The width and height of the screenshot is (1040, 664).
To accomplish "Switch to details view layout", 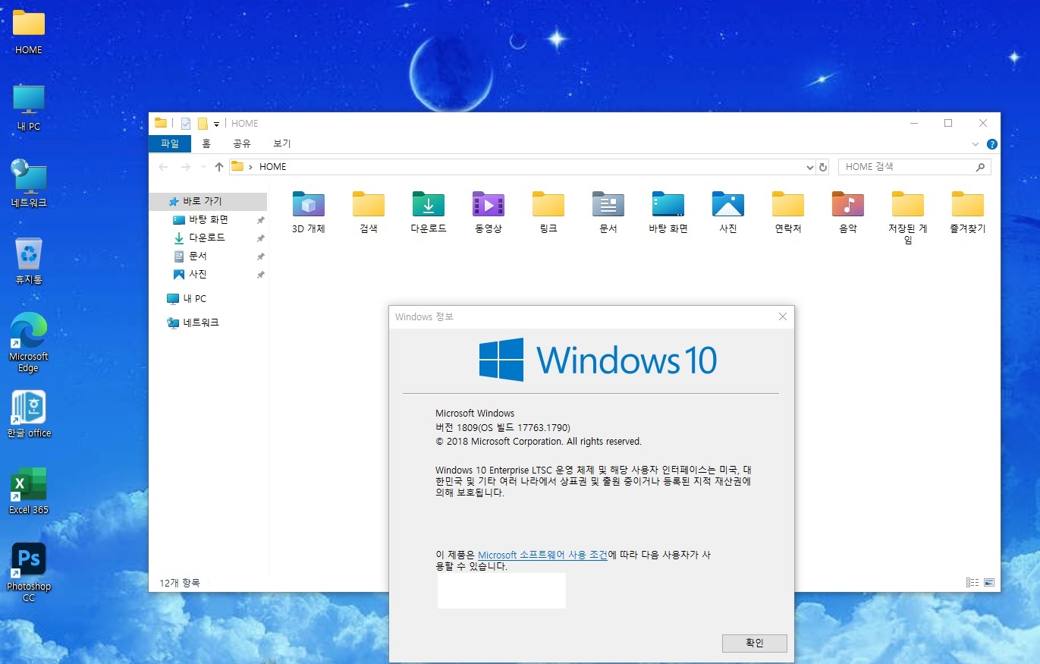I will point(972,583).
